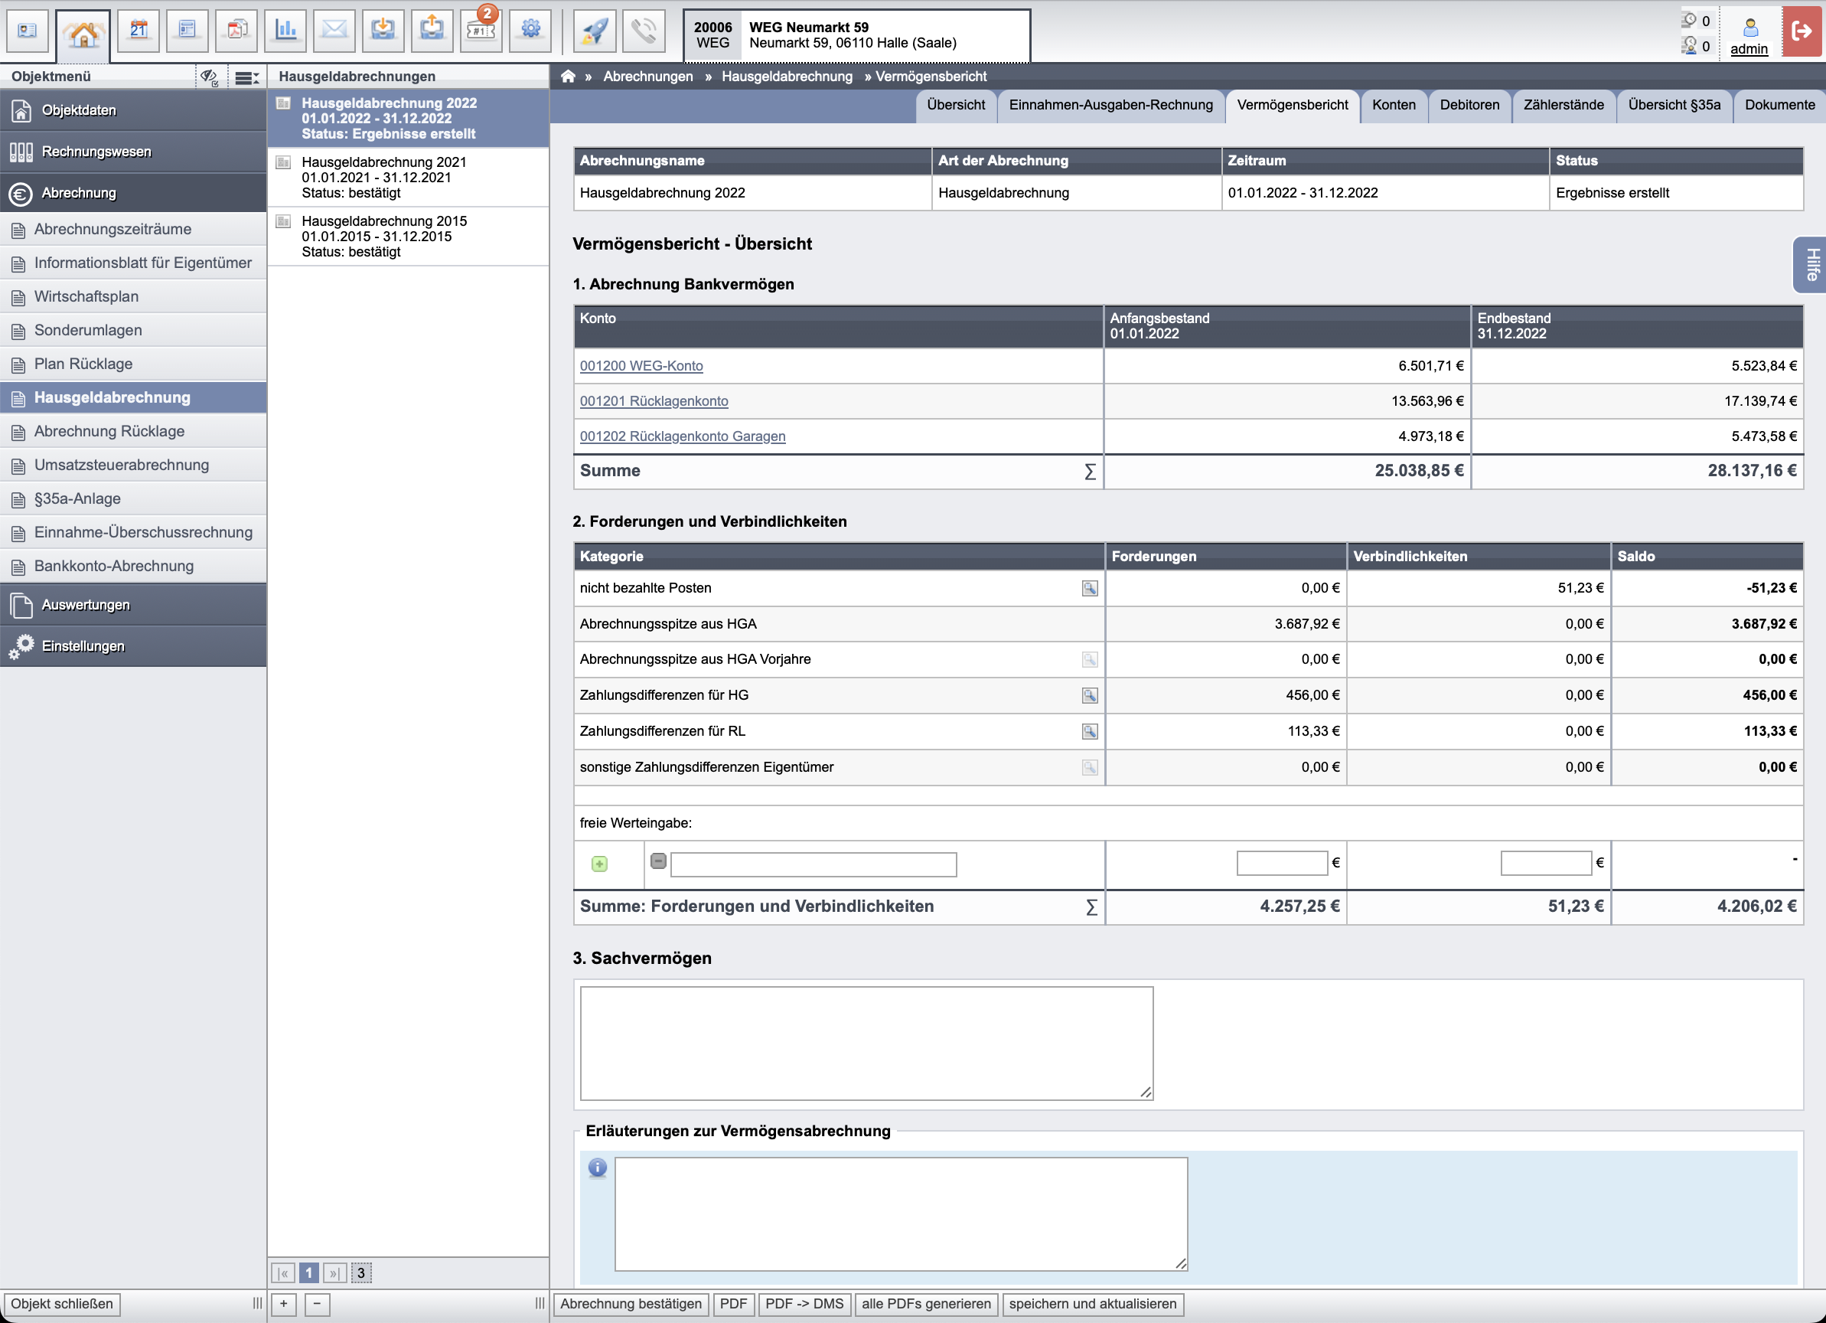
Task: Switch to the Dokumente tab
Action: (x=1779, y=106)
